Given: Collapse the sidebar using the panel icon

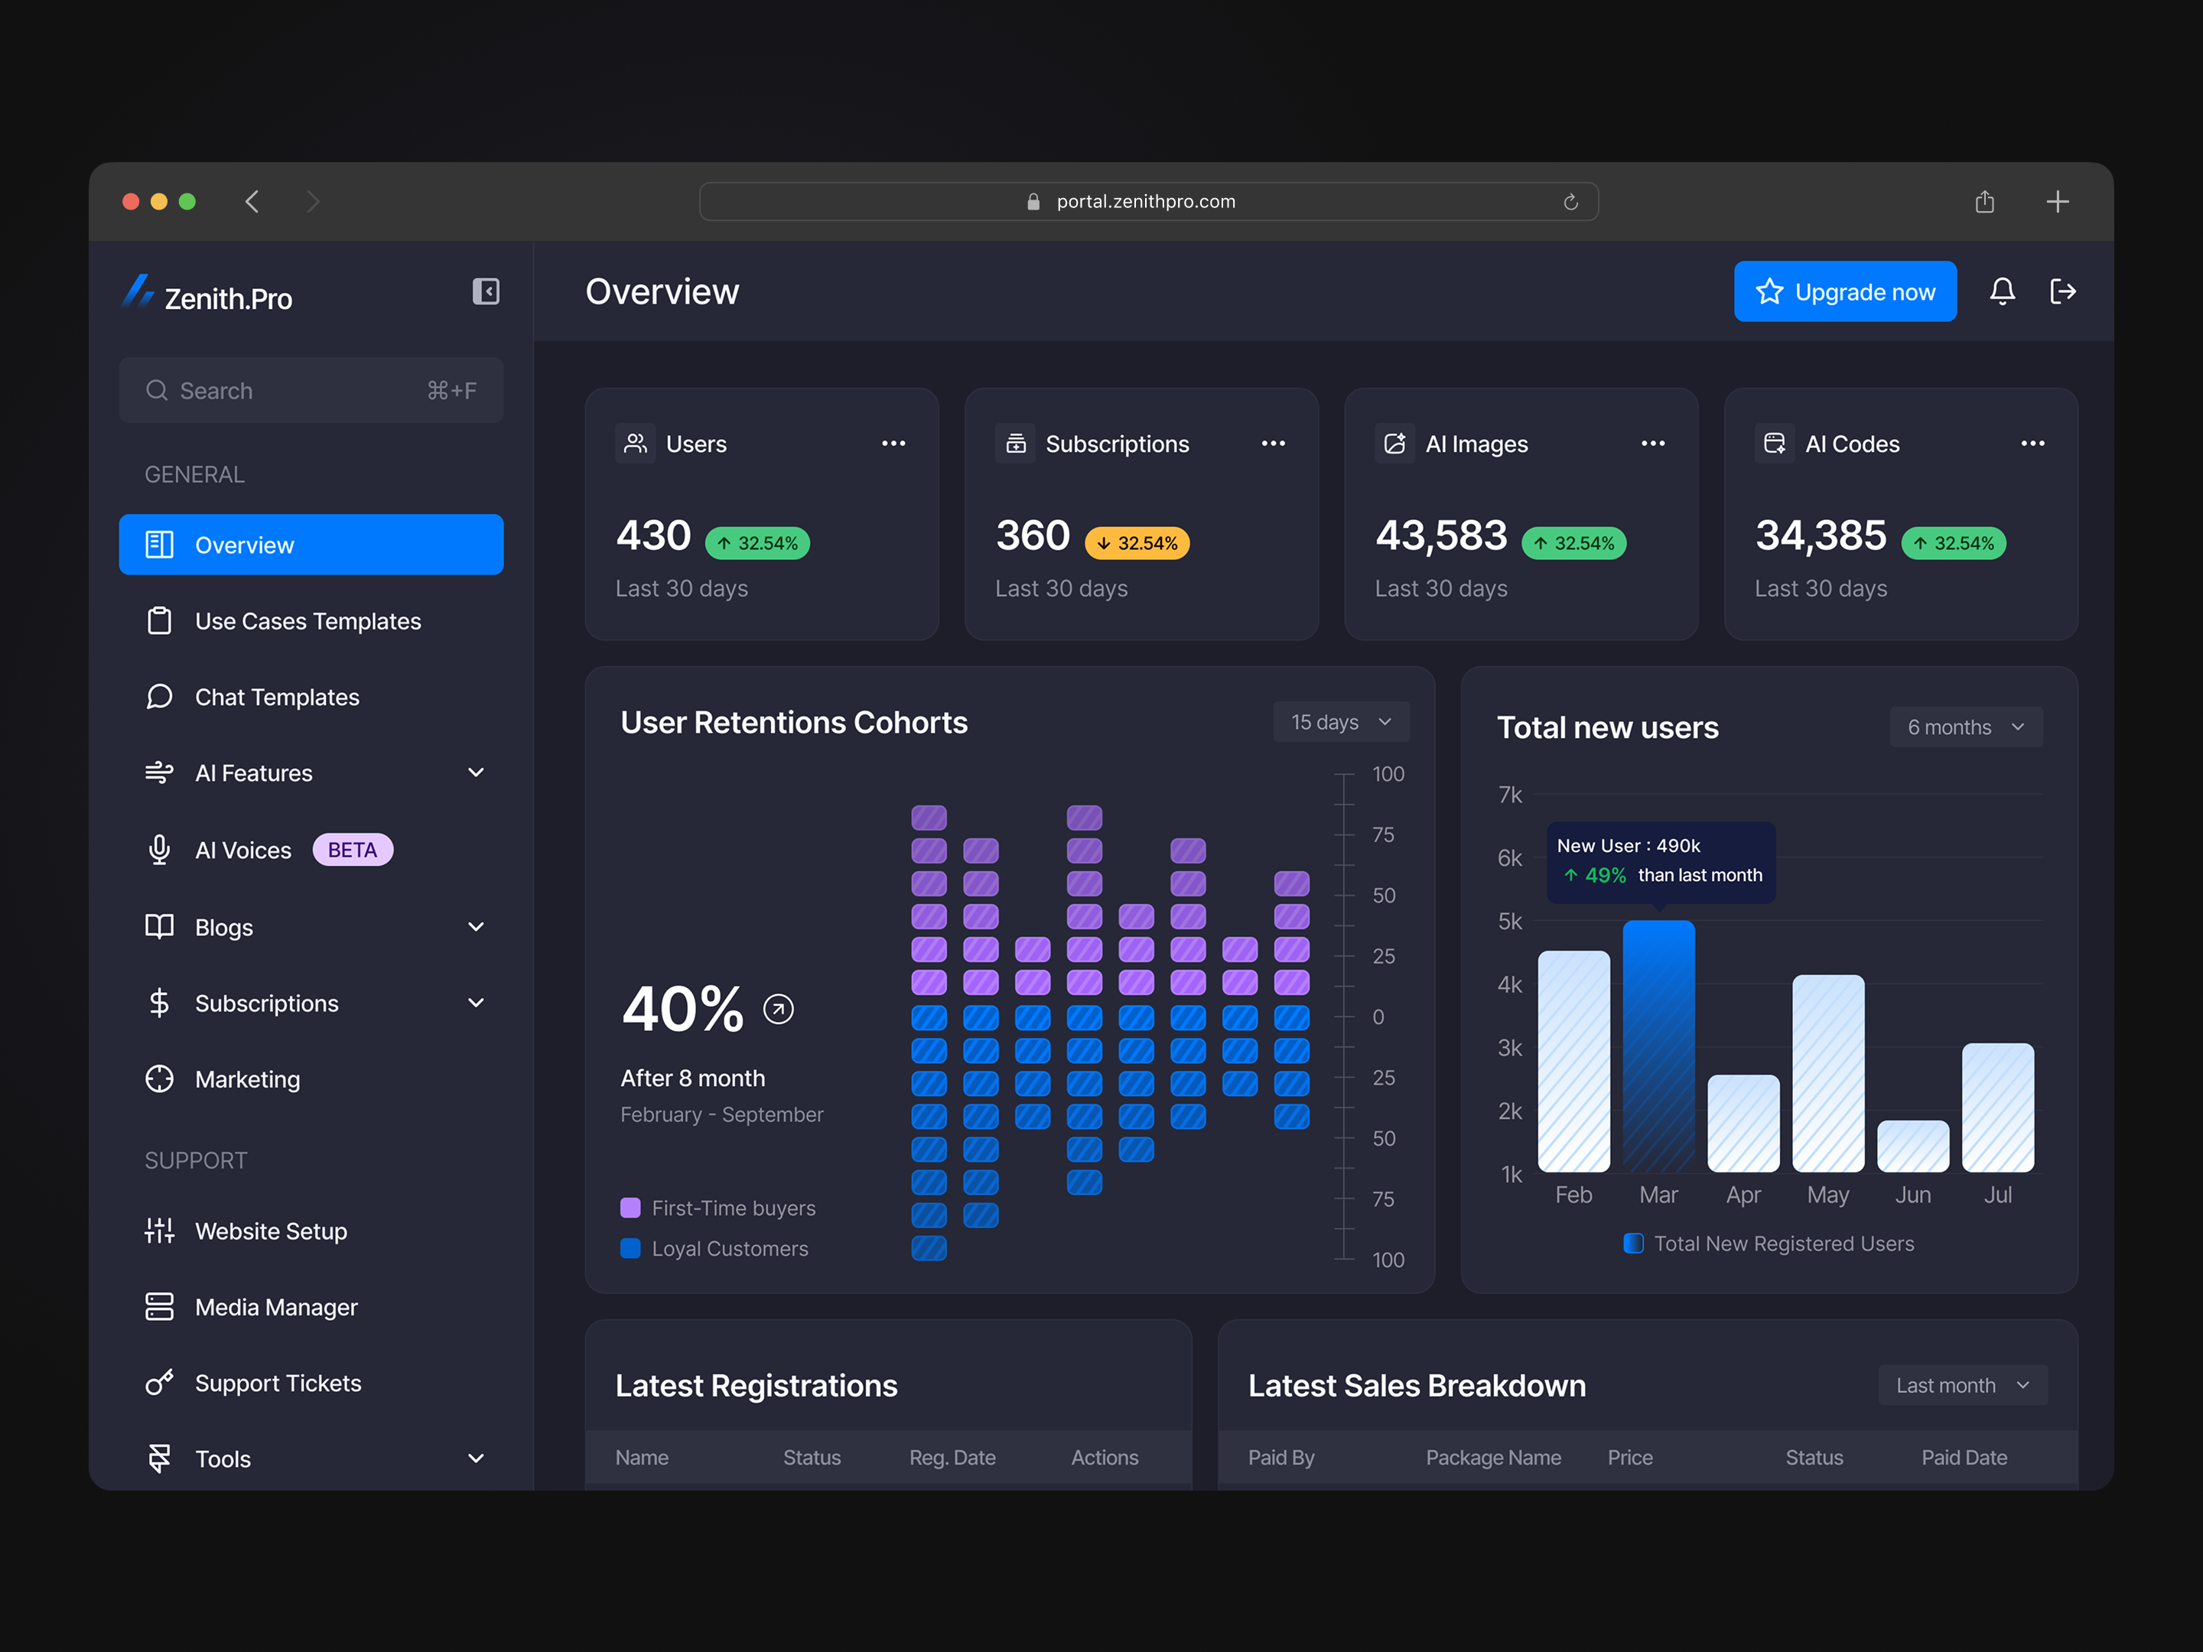Looking at the screenshot, I should (x=486, y=291).
